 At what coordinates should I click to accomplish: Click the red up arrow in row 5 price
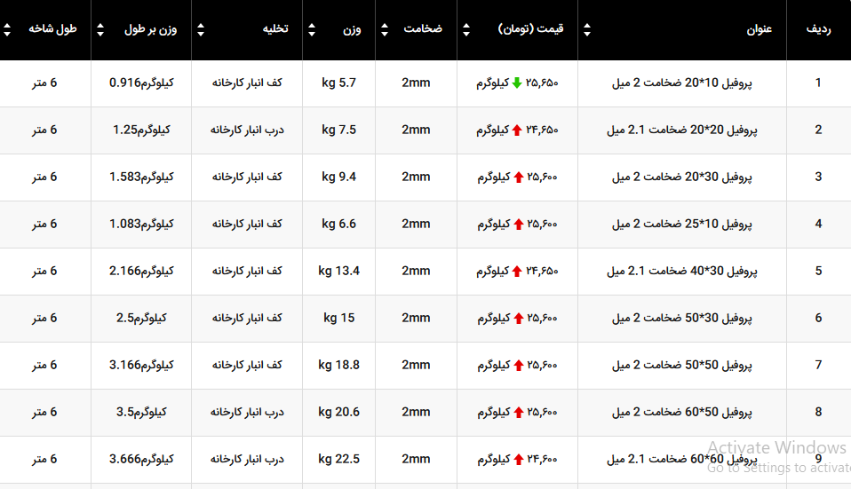(516, 272)
